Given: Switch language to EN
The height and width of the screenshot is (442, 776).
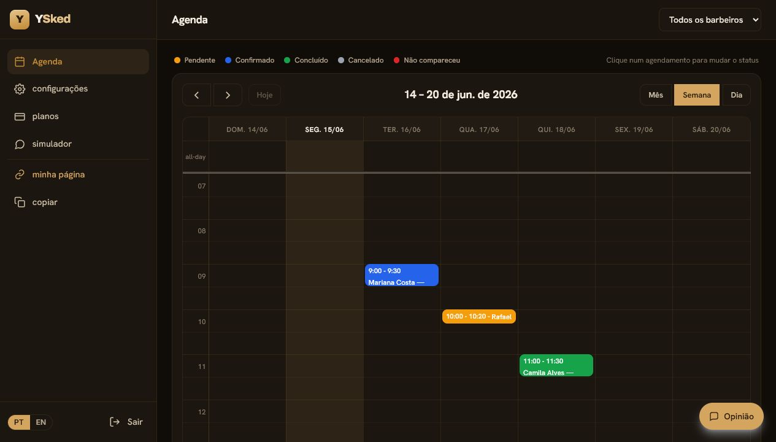Looking at the screenshot, I should 41,422.
